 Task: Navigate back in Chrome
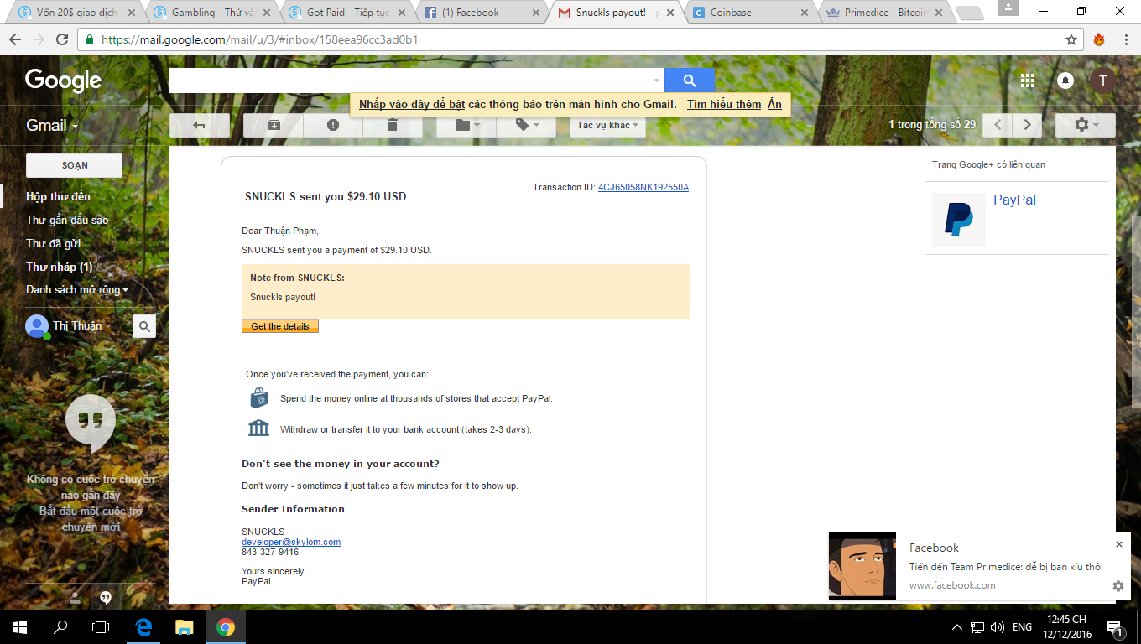coord(16,39)
